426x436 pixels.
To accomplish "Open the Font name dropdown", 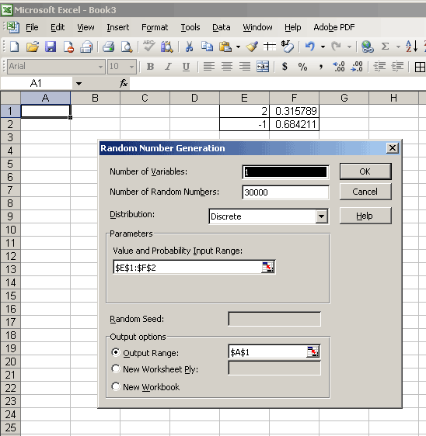I will click(100, 67).
